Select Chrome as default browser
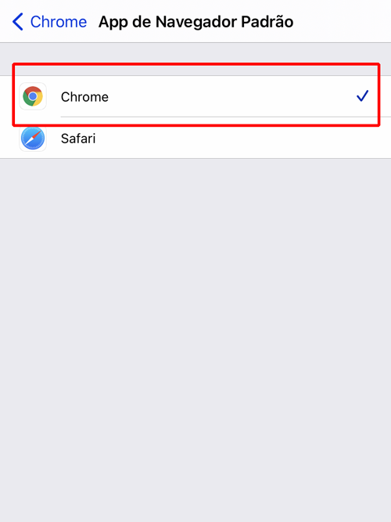The width and height of the screenshot is (391, 522). pyautogui.click(x=195, y=96)
